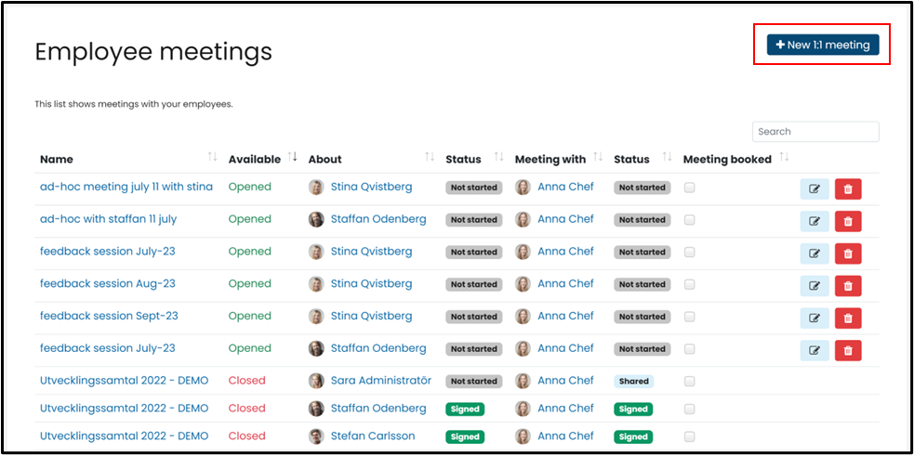Screen dimensions: 914x455
Task: Sort by the About column header
Action: 430,158
